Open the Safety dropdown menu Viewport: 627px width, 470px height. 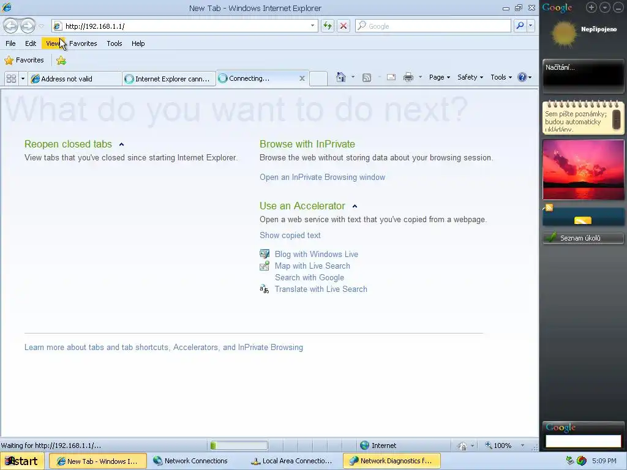470,77
